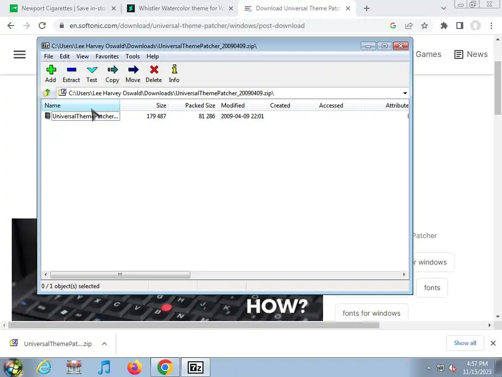This screenshot has height=377, width=502.
Task: Click the 7-Zip path input field
Action: tap(229, 93)
